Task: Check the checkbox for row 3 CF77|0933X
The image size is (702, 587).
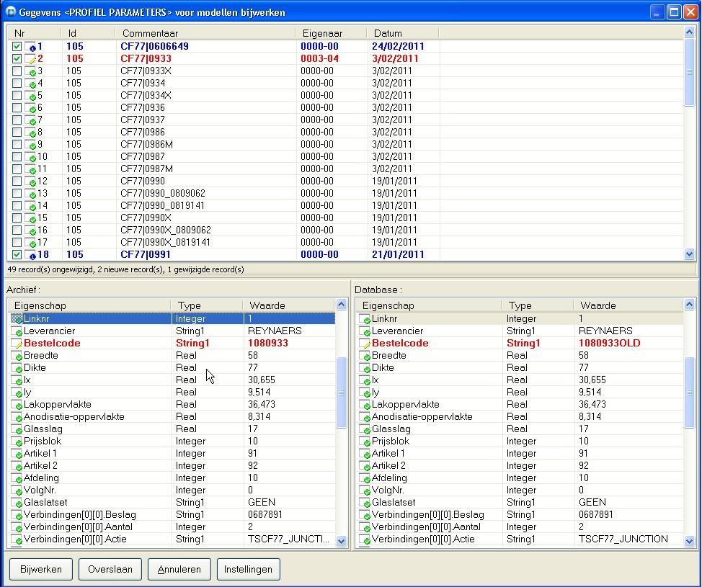Action: pyautogui.click(x=17, y=71)
